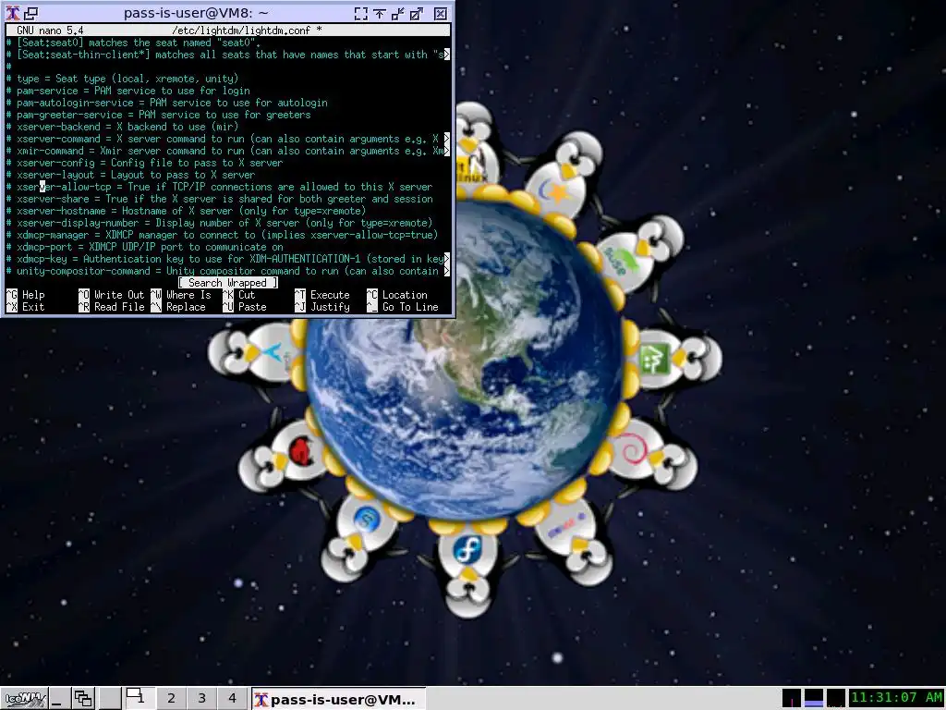Click the memory usage monitor in the tray
The image size is (946, 710).
(x=813, y=698)
